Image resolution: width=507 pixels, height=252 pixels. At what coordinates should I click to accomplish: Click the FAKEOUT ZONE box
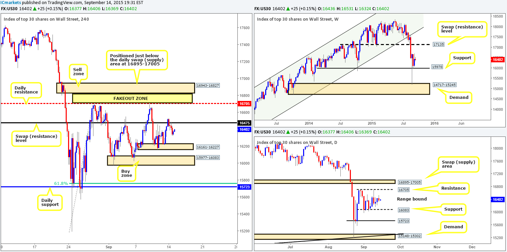(x=132, y=98)
